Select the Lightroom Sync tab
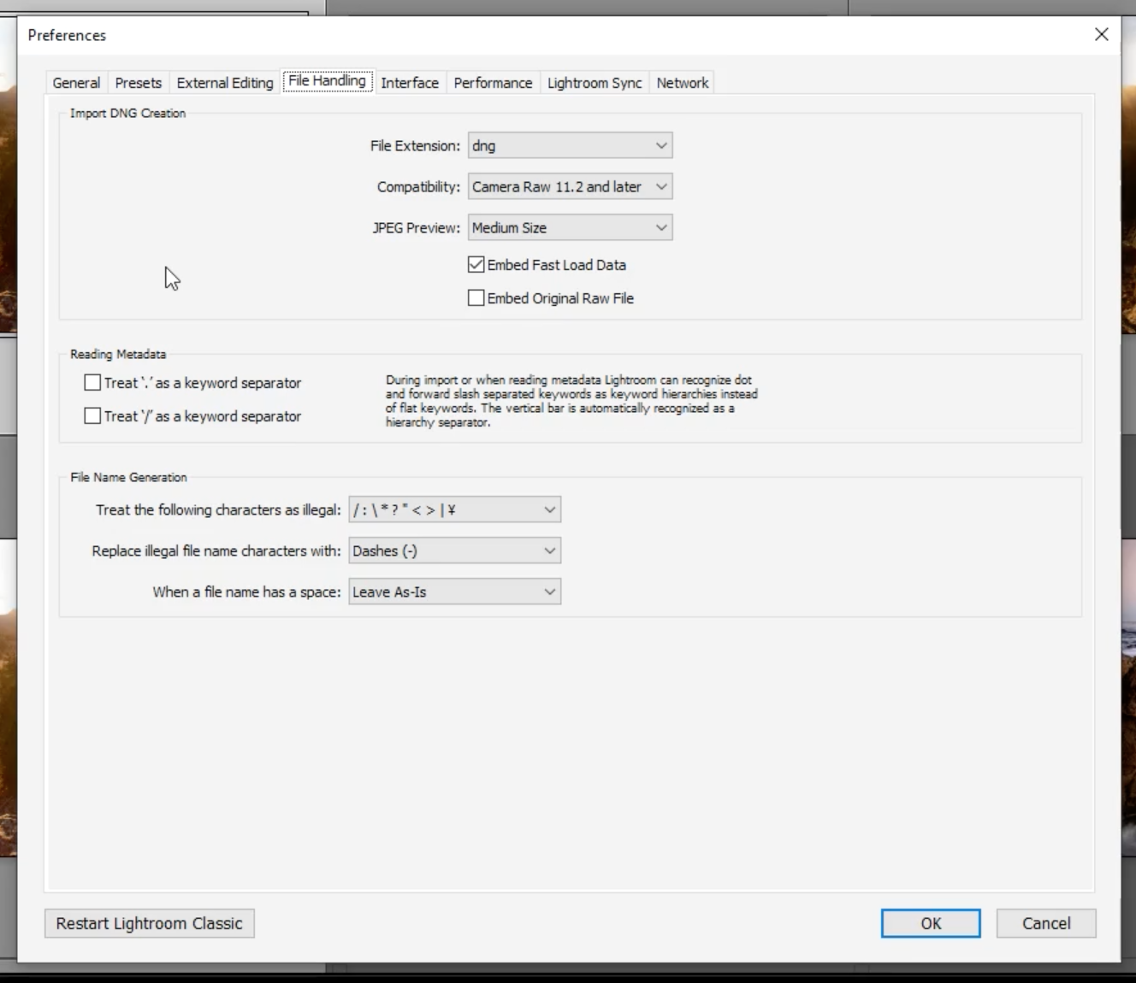1136x983 pixels. (x=594, y=82)
